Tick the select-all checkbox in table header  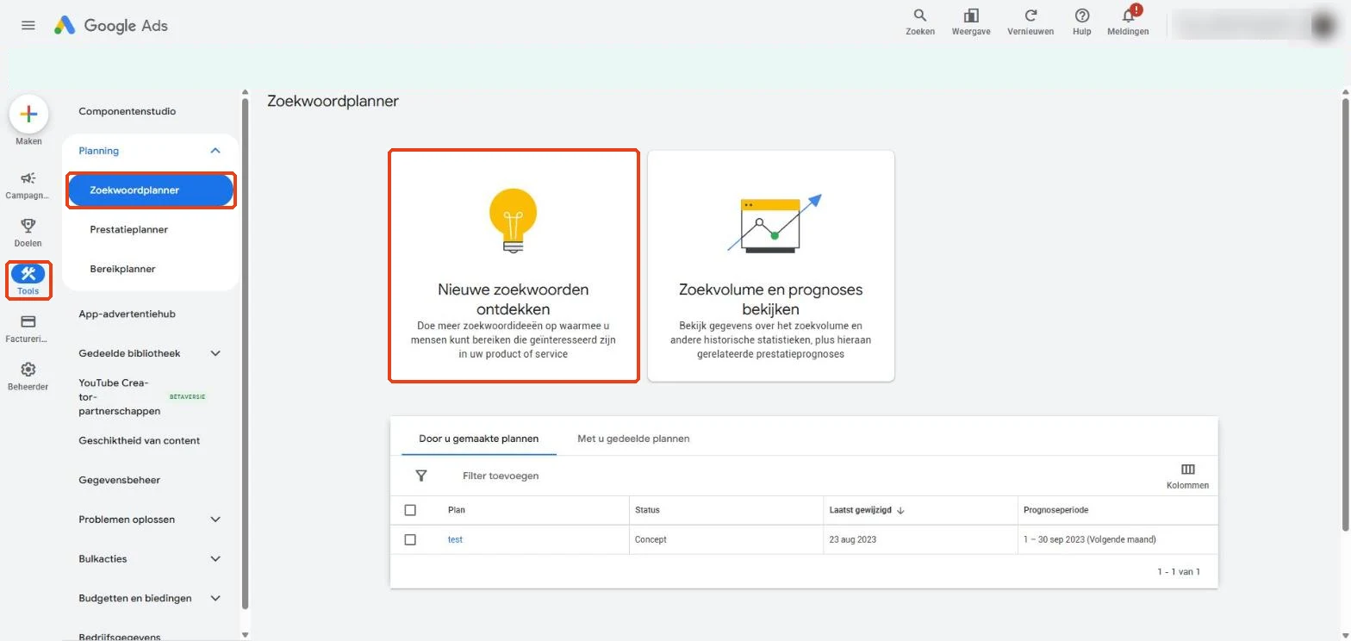point(410,510)
